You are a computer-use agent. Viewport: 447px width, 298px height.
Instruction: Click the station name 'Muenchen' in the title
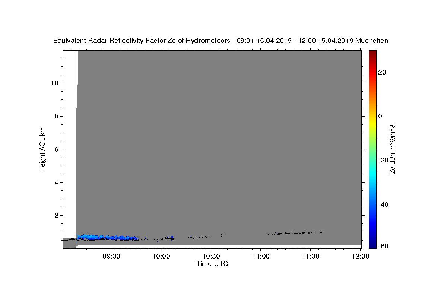point(372,41)
